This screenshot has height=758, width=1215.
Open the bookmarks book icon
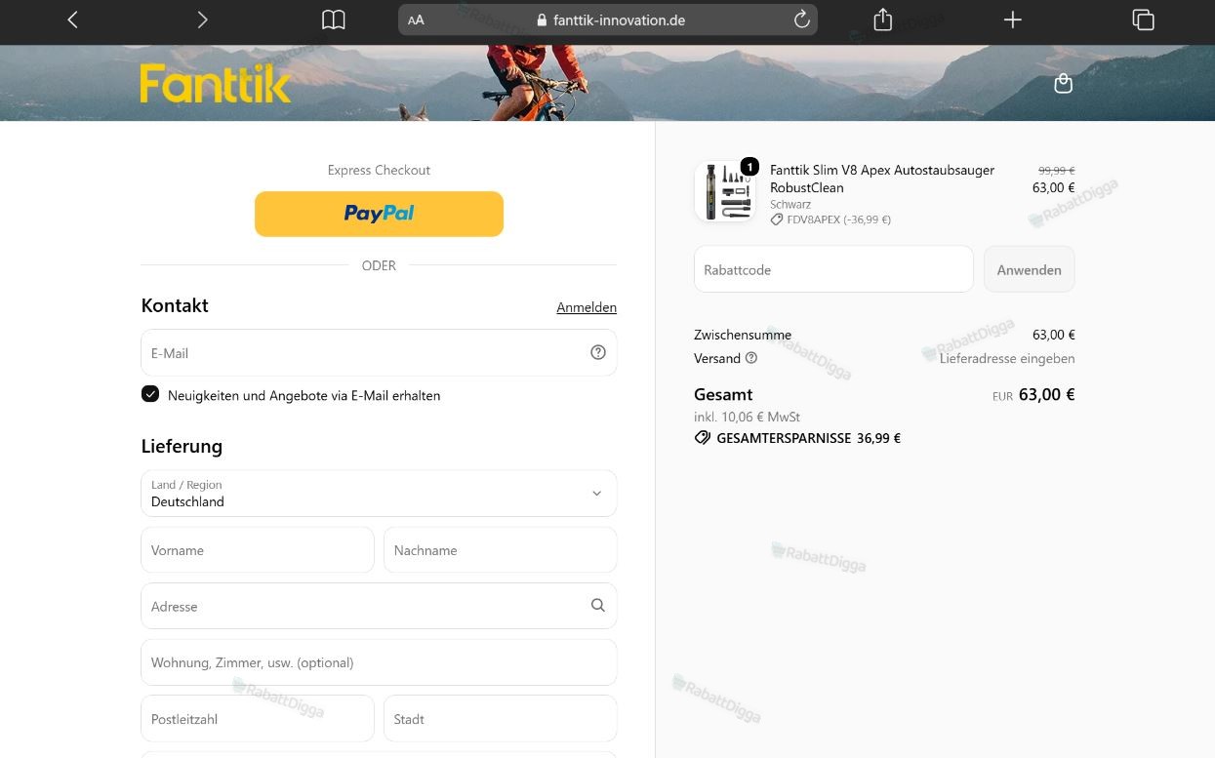tap(334, 20)
